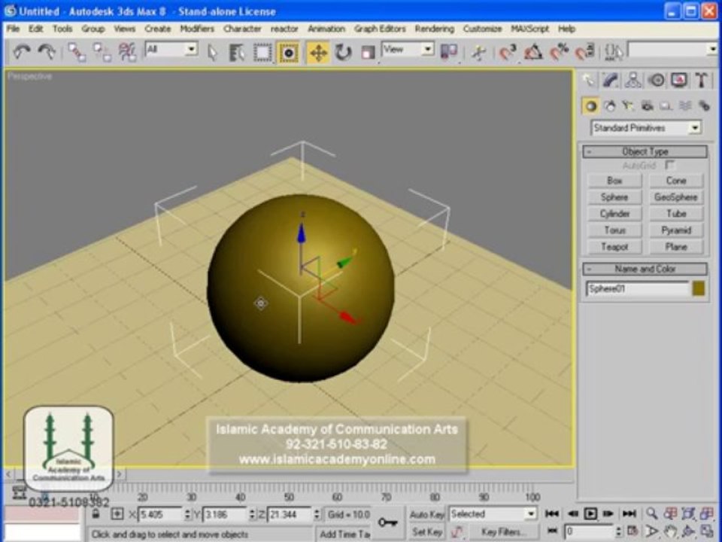Image resolution: width=722 pixels, height=542 pixels.
Task: Open the selection filter 'All' dropdown
Action: [x=191, y=49]
